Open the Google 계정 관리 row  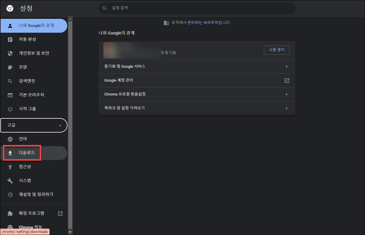197,80
